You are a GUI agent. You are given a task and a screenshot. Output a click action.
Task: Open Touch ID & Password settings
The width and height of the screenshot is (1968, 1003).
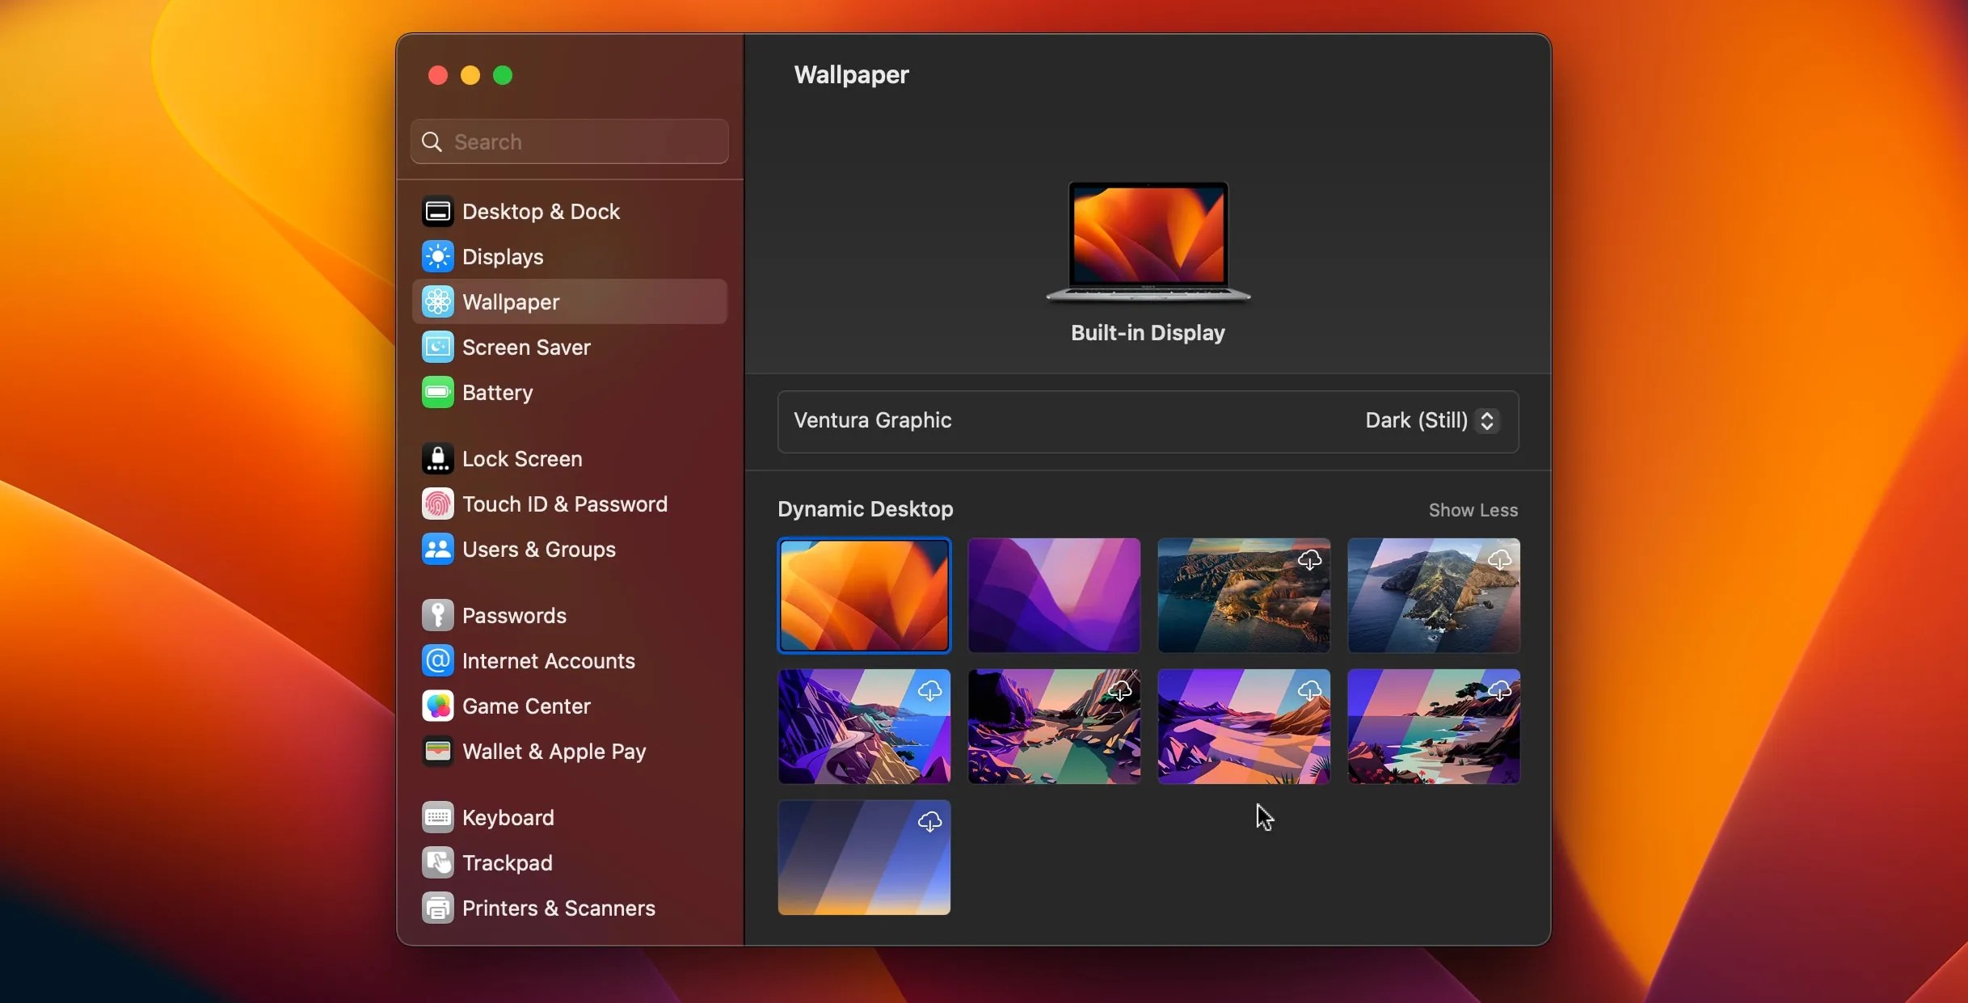(570, 504)
